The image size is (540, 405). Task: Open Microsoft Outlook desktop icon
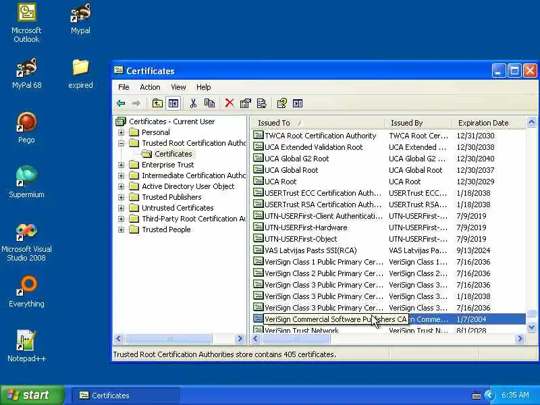coord(26,23)
